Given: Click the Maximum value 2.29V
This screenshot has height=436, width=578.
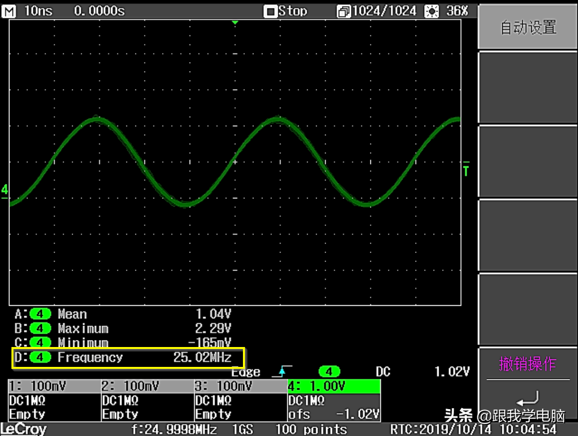Looking at the screenshot, I should coord(214,328).
